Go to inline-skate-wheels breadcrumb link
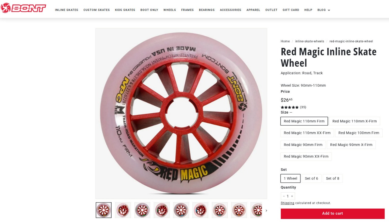This screenshot has height=222, width=389. 309,41
